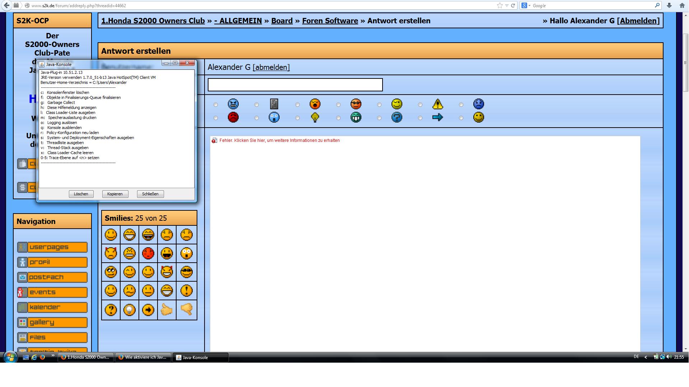The image size is (689, 387).
Task: Open the Foren Software breadcrumb link
Action: (x=330, y=21)
